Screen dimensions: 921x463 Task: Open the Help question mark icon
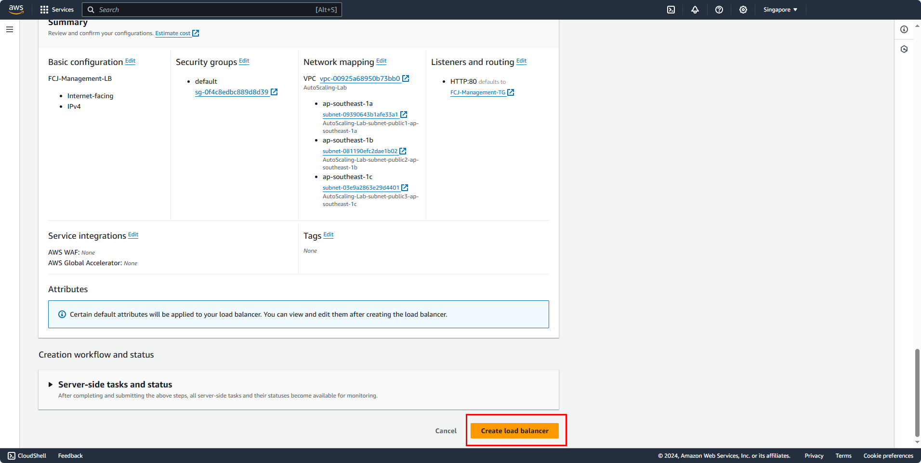pyautogui.click(x=719, y=10)
